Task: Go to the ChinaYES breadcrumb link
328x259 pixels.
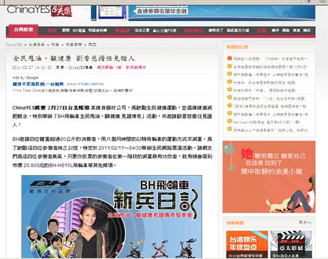Action: point(14,44)
